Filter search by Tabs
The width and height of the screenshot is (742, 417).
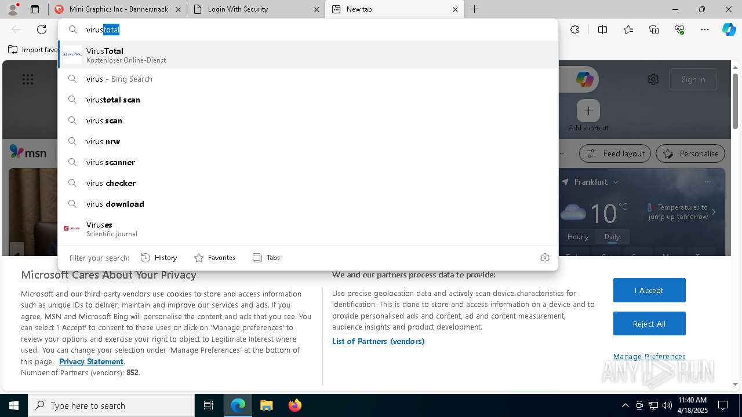coord(266,258)
